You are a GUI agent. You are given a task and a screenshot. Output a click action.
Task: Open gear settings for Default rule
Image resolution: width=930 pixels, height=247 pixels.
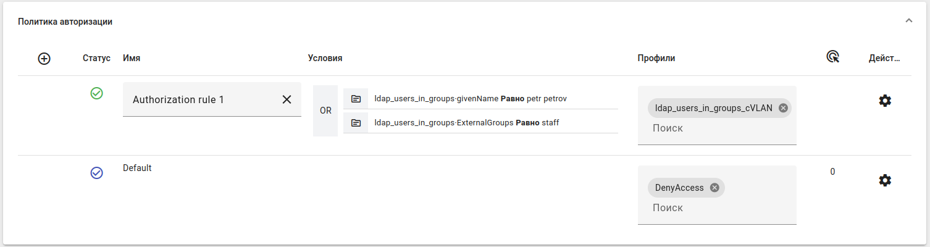pyautogui.click(x=885, y=180)
